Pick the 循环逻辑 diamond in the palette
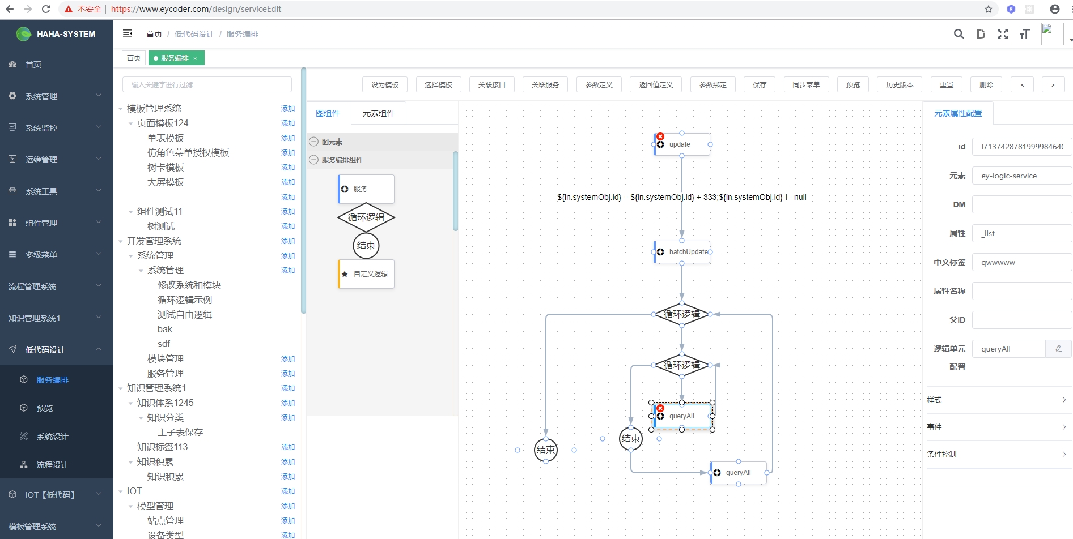 tap(366, 217)
